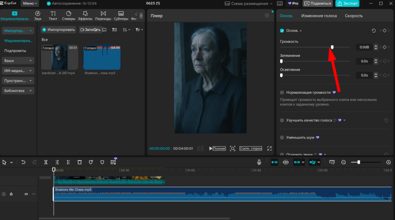Play the preview in player
Screen dimensions: 395x220
211,149
